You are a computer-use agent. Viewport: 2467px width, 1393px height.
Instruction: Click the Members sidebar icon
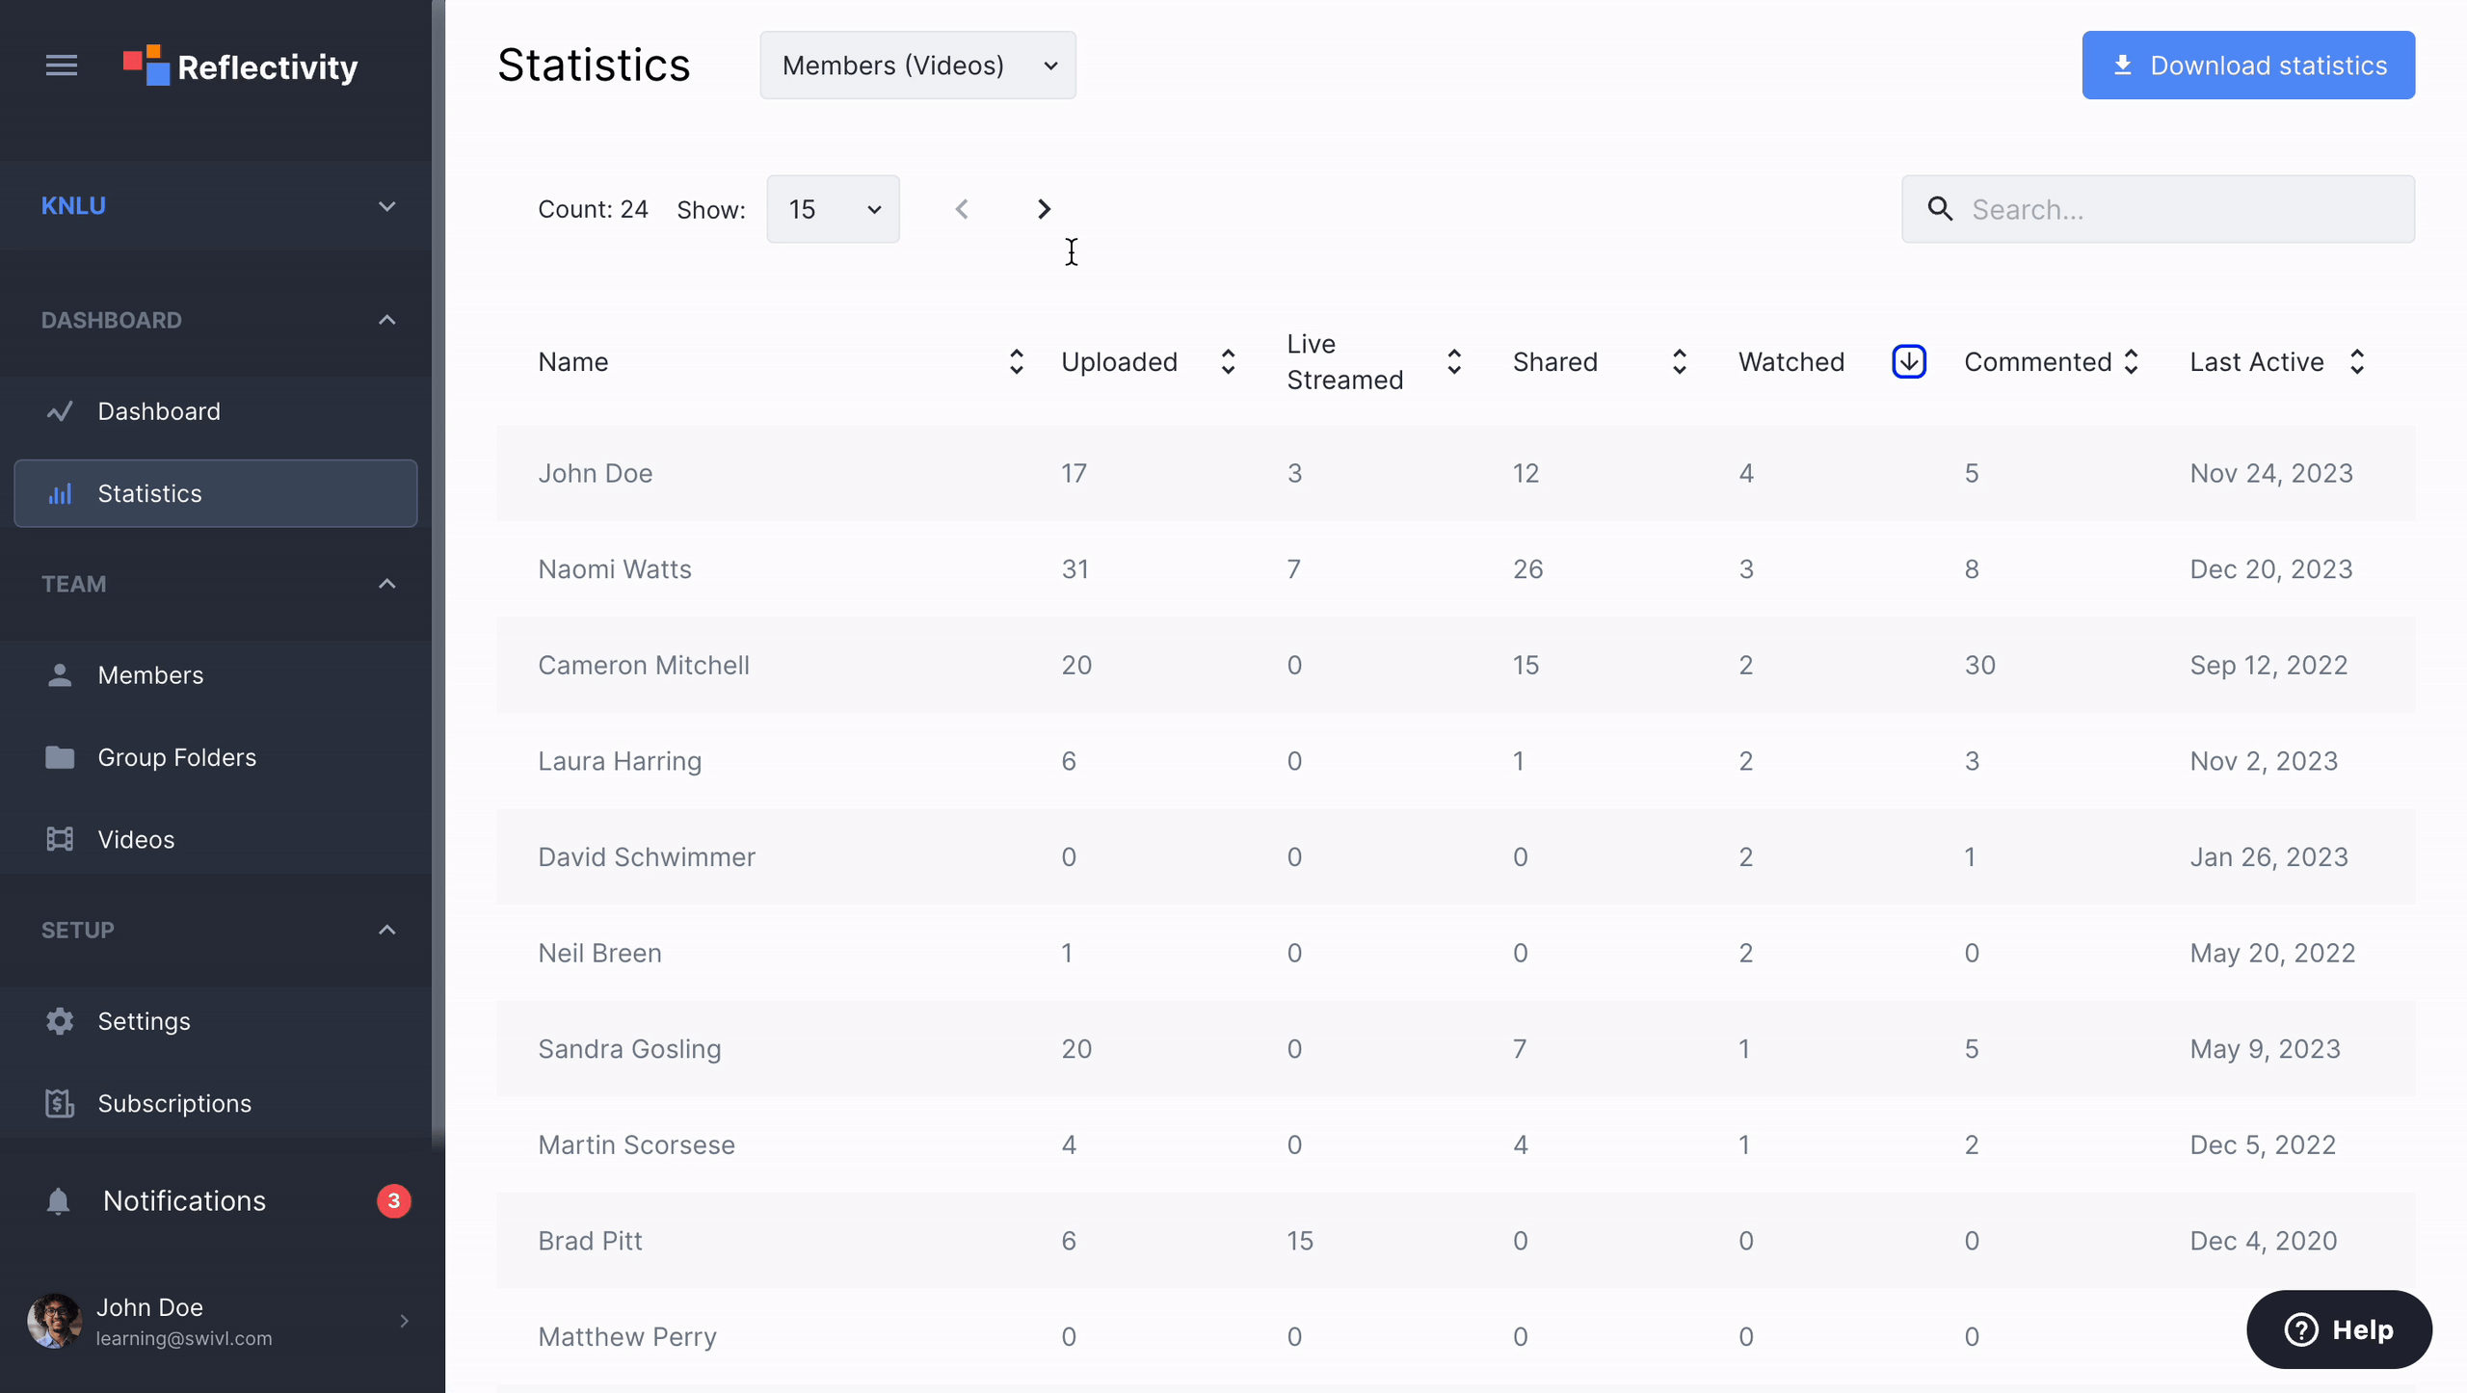point(58,676)
